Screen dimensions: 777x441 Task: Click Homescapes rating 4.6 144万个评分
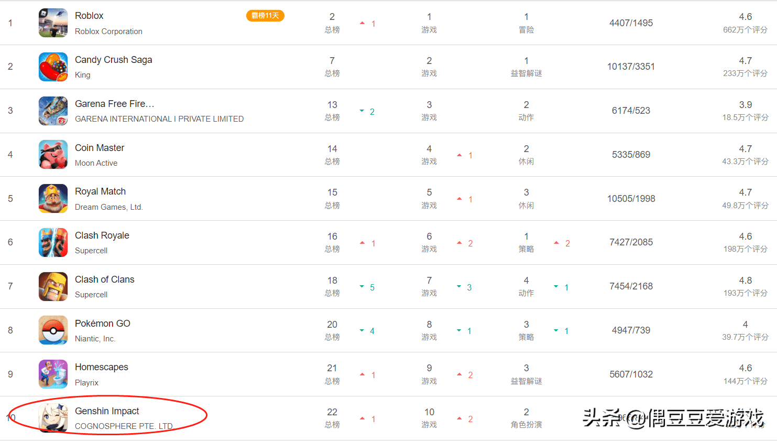746,374
